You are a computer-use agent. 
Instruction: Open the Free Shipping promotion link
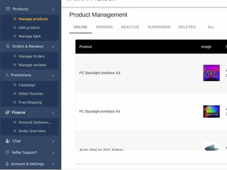[30, 102]
